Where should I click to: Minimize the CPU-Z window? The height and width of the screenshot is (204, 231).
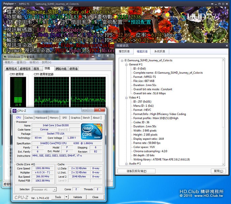tap(85, 110)
